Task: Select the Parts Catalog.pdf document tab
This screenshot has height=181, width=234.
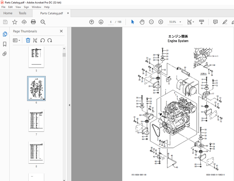Action: [51, 13]
